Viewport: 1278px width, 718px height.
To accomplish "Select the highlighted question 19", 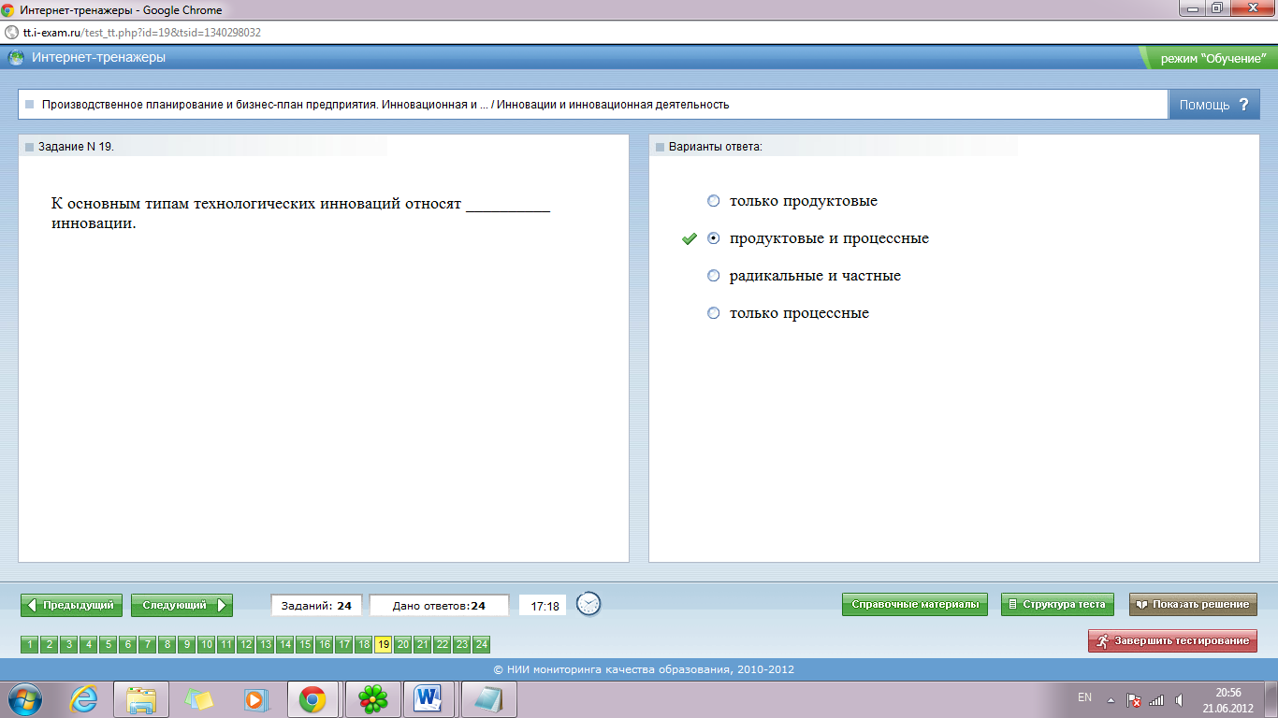I will 384,644.
